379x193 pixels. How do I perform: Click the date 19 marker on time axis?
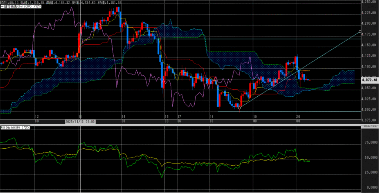tap(255, 116)
